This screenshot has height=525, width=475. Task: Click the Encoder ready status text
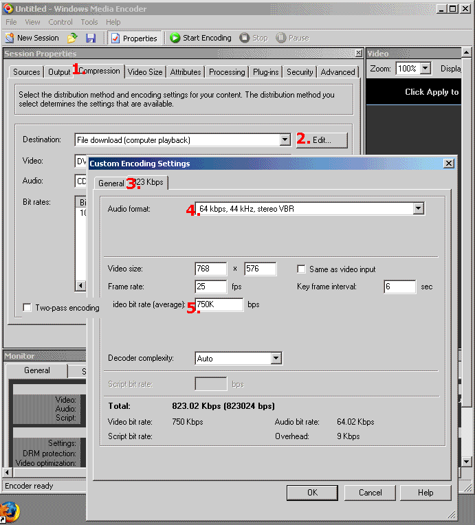pos(29,486)
